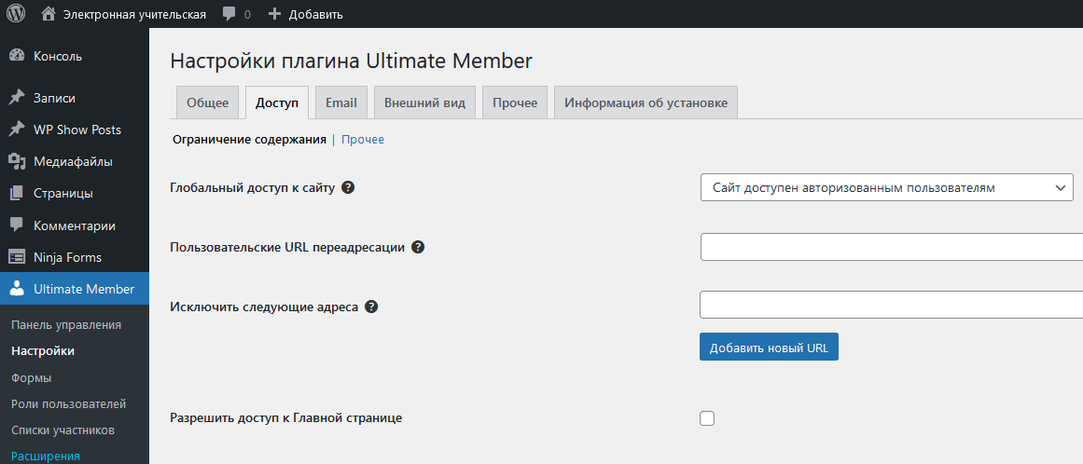Click the Медиафайлы media icon
This screenshot has height=464, width=1083.
pos(18,161)
